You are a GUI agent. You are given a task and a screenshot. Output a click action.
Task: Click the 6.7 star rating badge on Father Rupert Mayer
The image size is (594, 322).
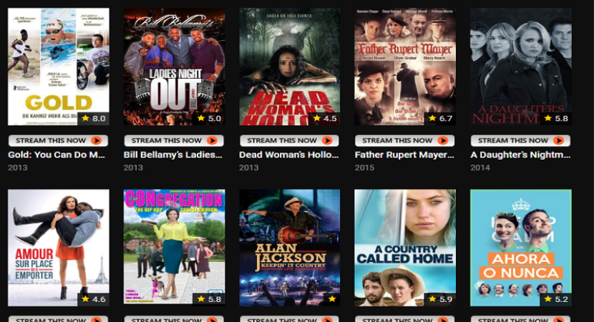coord(440,118)
